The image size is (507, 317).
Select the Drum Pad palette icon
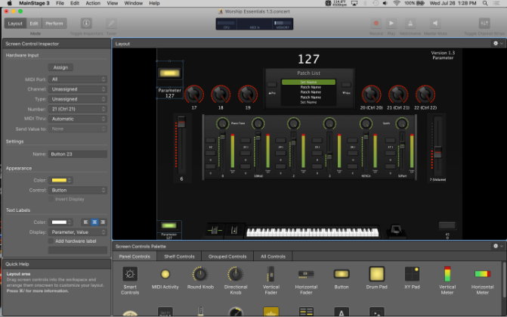pos(377,274)
